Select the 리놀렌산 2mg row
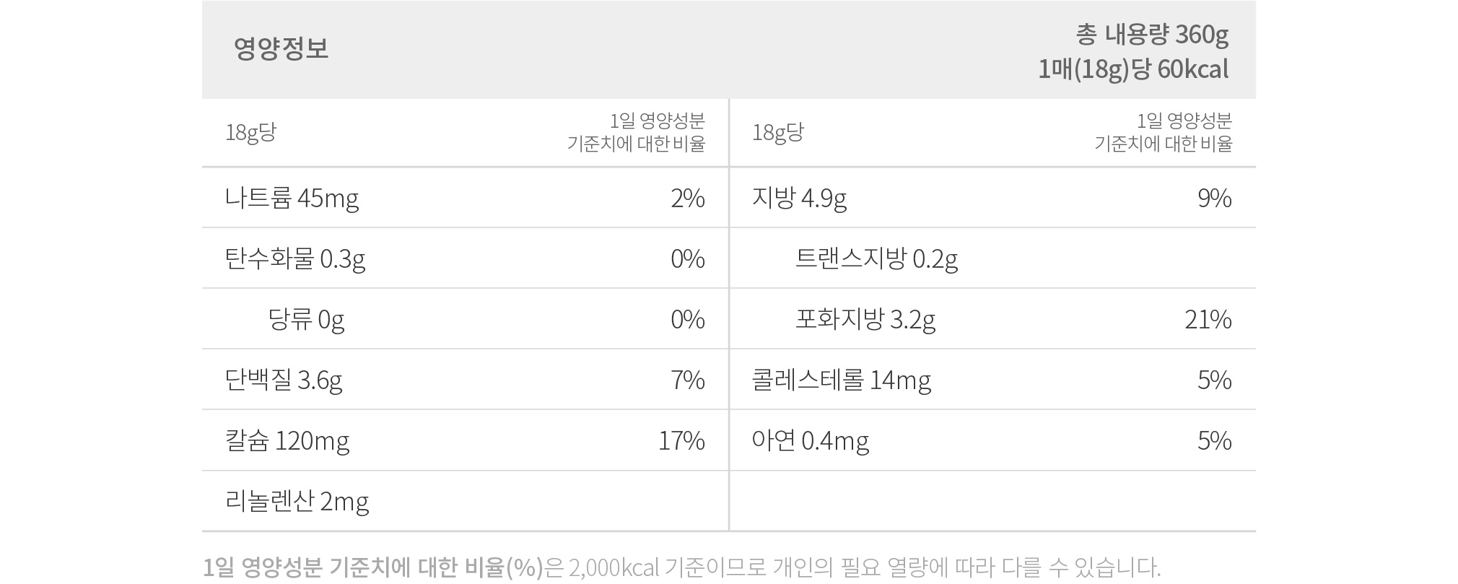 (465, 501)
